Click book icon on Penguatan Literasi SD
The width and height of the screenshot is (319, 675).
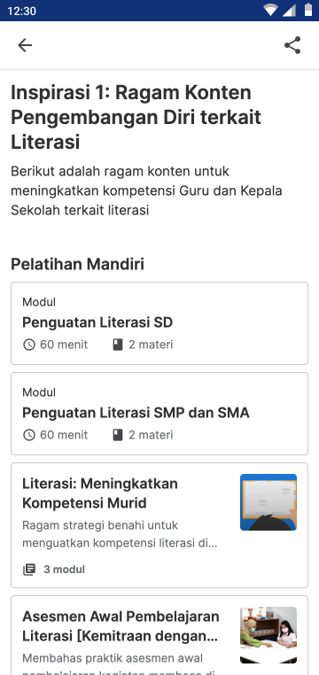coord(118,345)
